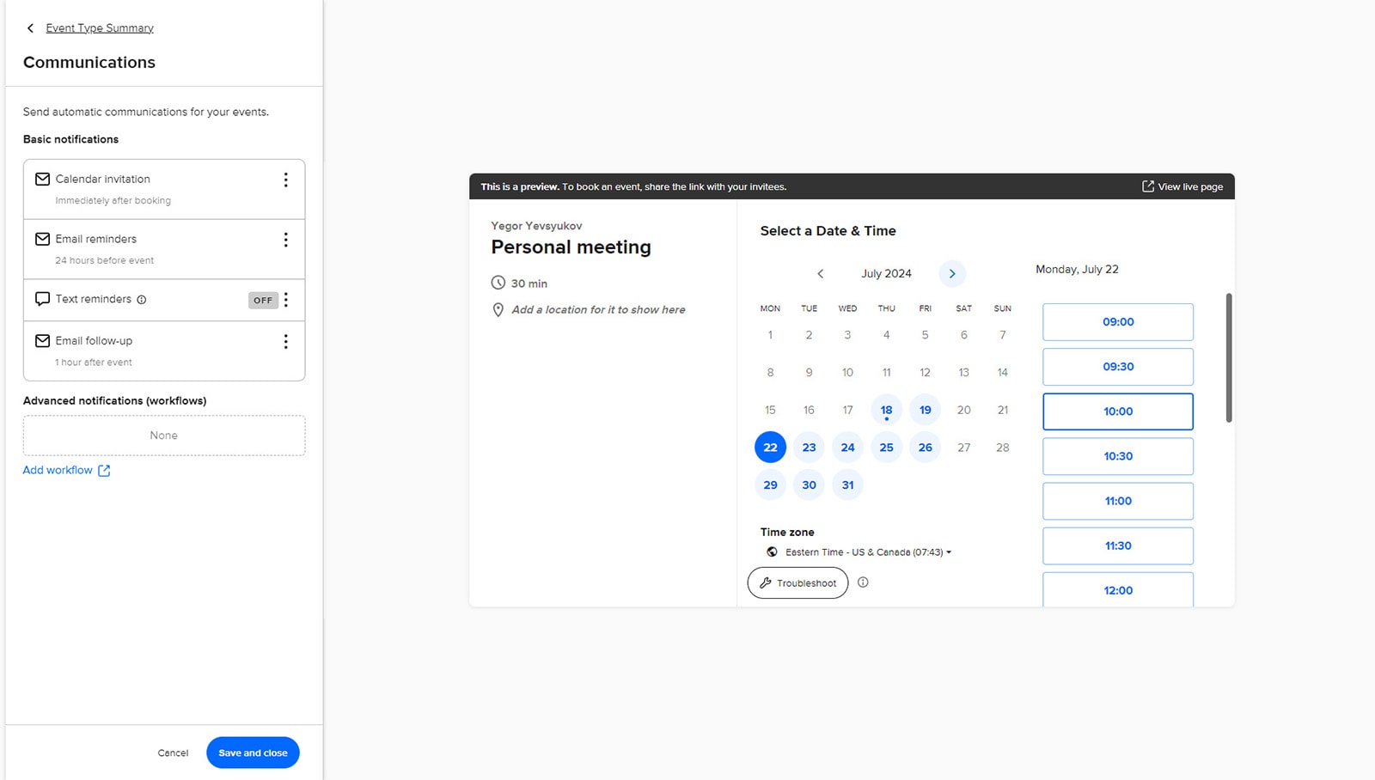Choose the 12:00 time slot
Viewport: 1375px width, 780px height.
(1118, 590)
